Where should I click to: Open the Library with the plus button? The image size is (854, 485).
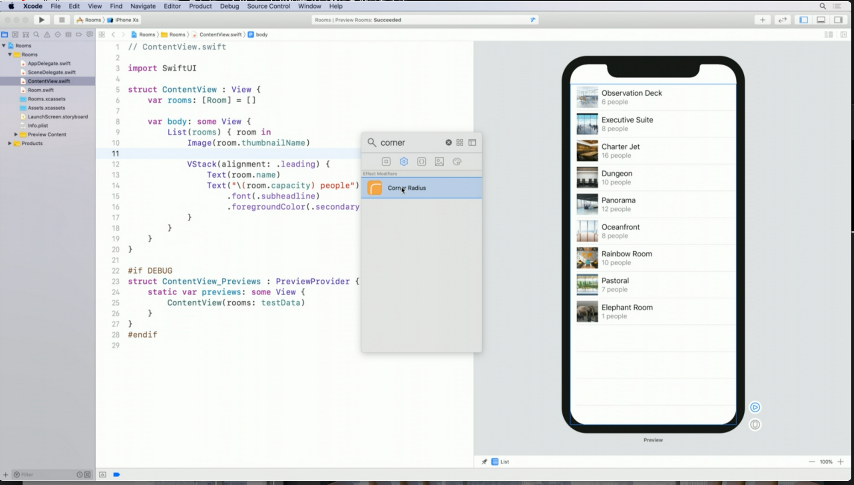pos(762,20)
